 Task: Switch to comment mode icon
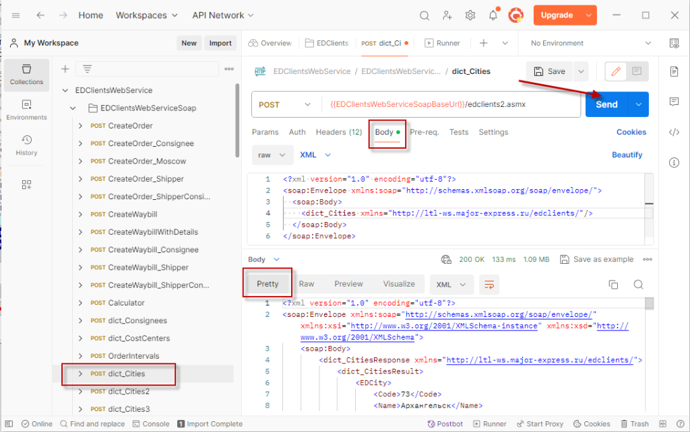tap(637, 71)
